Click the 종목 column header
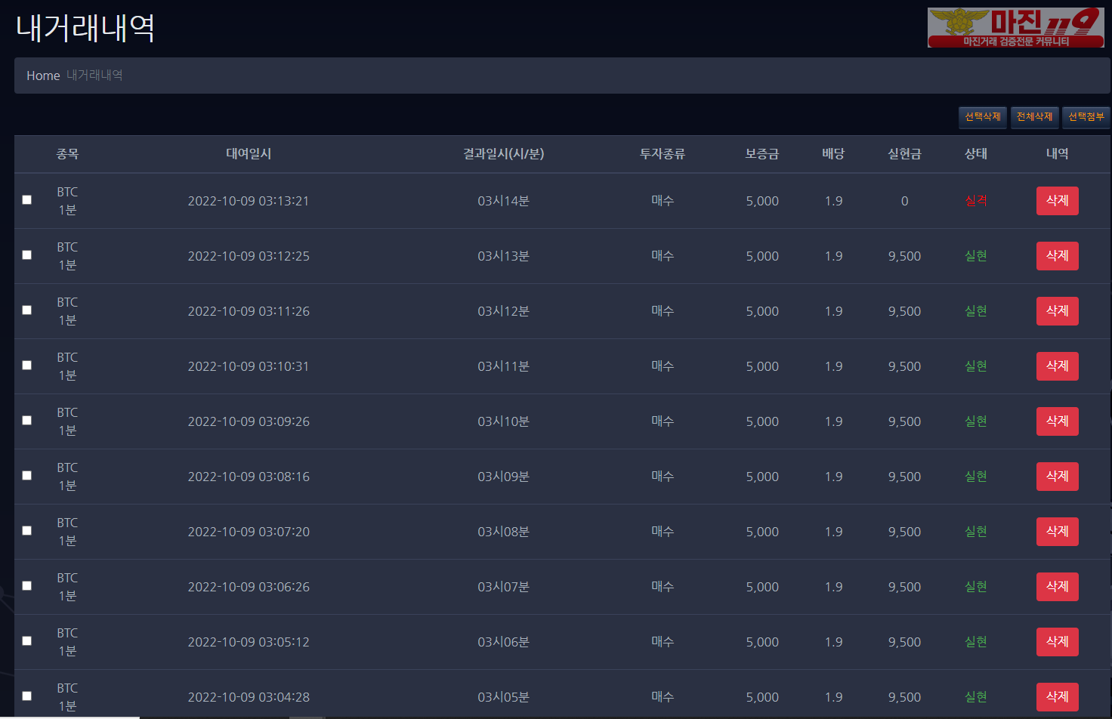Screen dimensions: 1112x719 [x=67, y=154]
